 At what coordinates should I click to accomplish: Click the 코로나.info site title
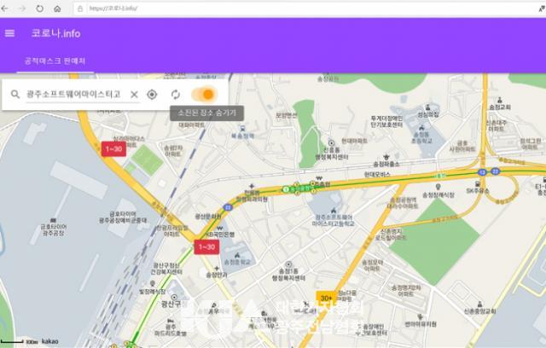click(55, 33)
